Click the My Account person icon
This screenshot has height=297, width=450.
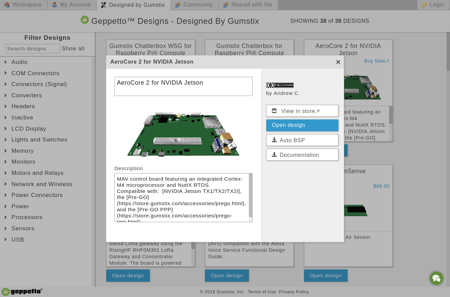tap(54, 5)
